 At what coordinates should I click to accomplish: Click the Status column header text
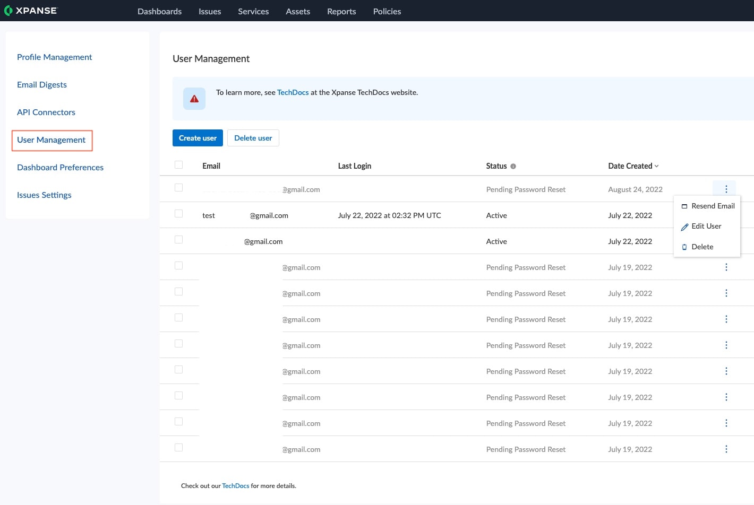(x=496, y=166)
